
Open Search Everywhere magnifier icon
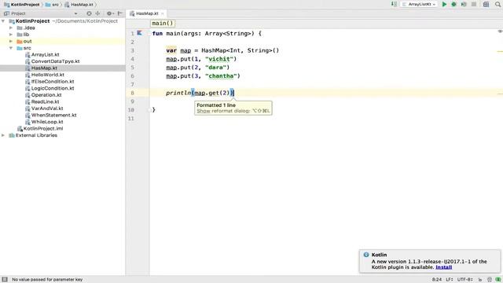497,5
